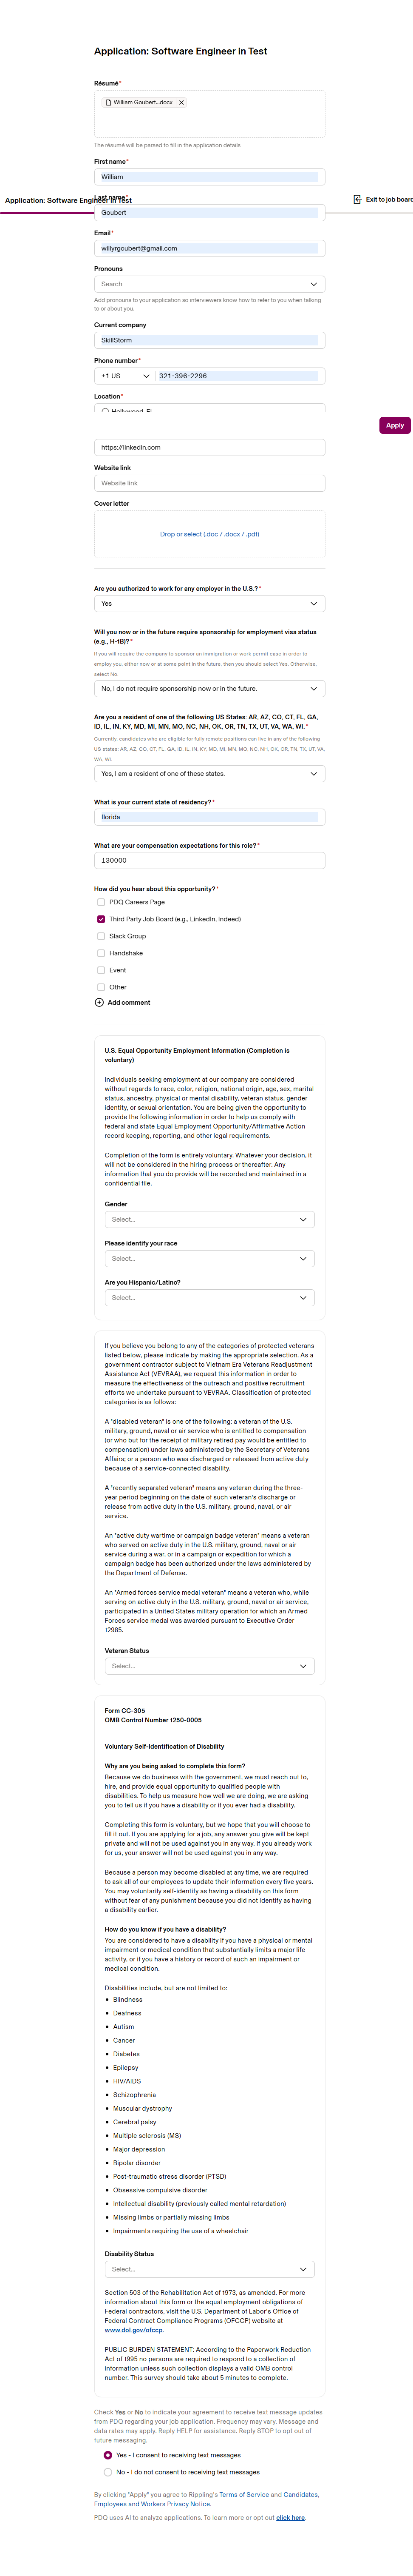Click the Disability Status chevron arrow

point(303,2269)
